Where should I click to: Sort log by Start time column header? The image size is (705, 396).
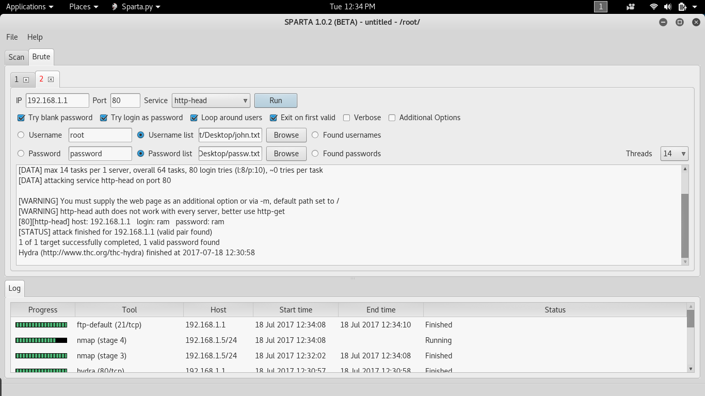tap(296, 310)
